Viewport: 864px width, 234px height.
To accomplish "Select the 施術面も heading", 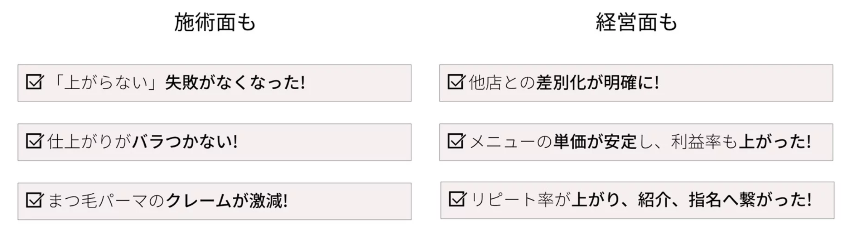I will tap(215, 22).
